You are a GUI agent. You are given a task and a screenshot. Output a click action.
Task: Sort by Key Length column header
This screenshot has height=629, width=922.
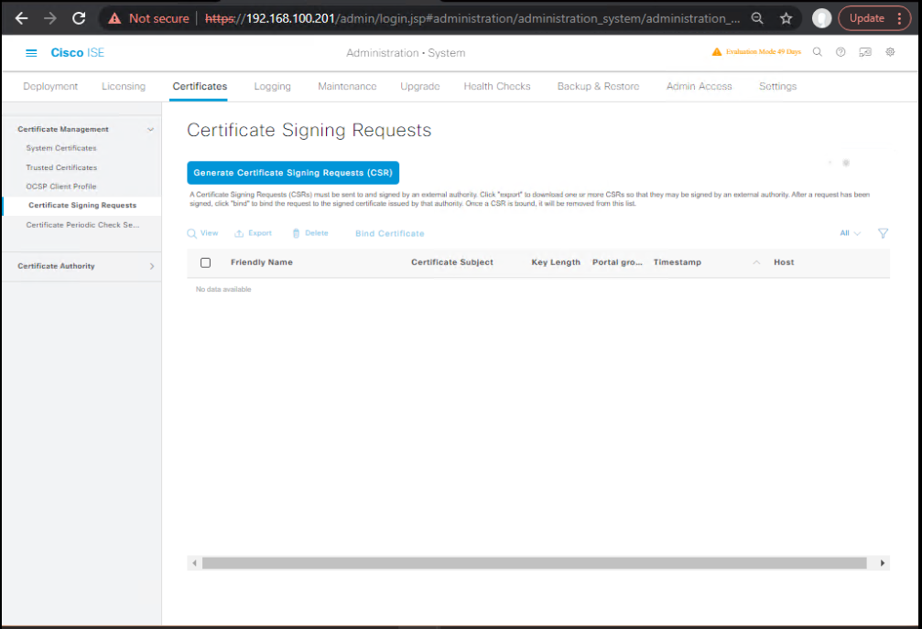pos(556,262)
